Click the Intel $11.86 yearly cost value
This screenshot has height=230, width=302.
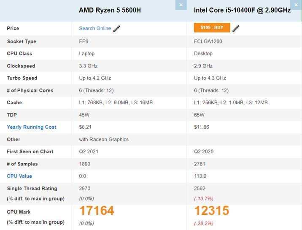pos(202,127)
